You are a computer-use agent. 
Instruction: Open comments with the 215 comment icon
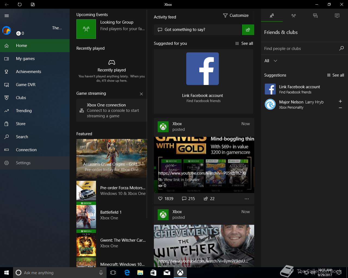188,199
